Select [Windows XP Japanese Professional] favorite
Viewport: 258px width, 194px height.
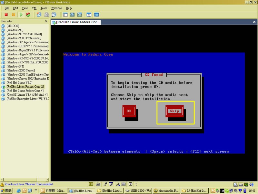coord(27,42)
